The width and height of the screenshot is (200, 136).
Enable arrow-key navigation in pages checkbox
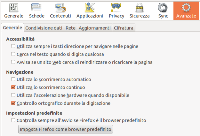tap(13, 46)
